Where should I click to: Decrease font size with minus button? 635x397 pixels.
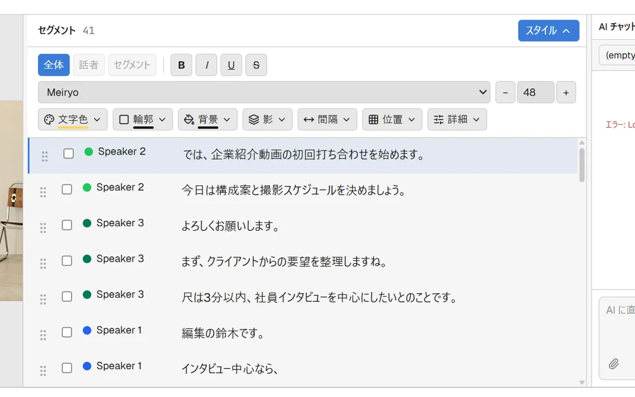(x=505, y=92)
